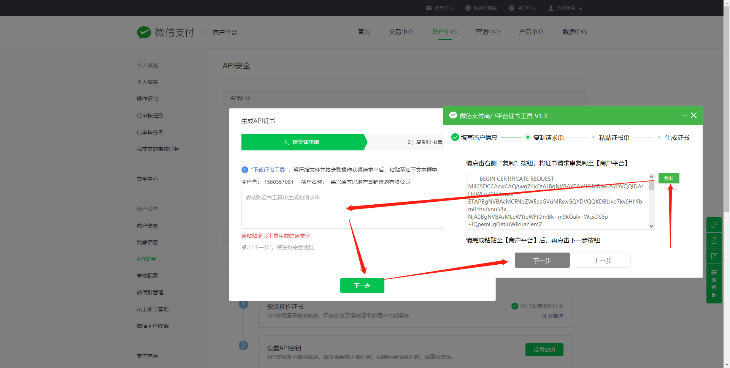Click the my account user icon
This screenshot has height=368, width=730.
(551, 8)
